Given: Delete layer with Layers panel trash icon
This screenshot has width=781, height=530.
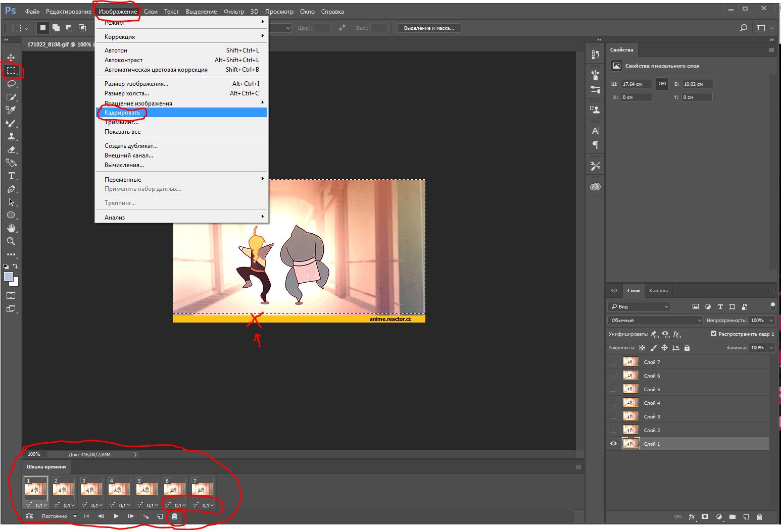Looking at the screenshot, I should pyautogui.click(x=759, y=517).
